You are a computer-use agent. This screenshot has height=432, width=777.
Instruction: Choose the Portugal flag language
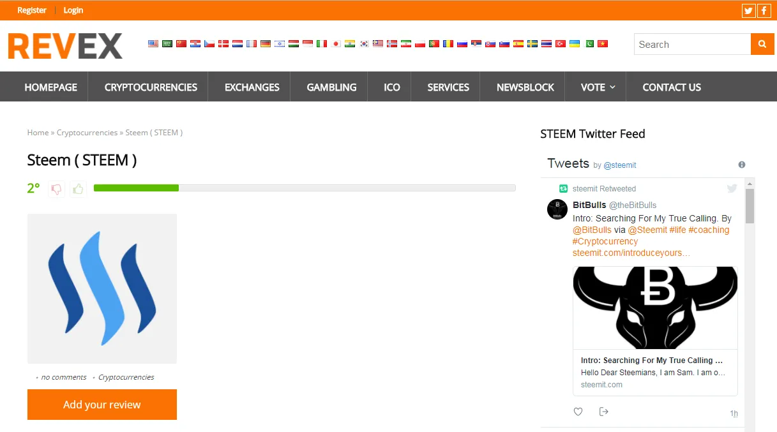tap(434, 44)
